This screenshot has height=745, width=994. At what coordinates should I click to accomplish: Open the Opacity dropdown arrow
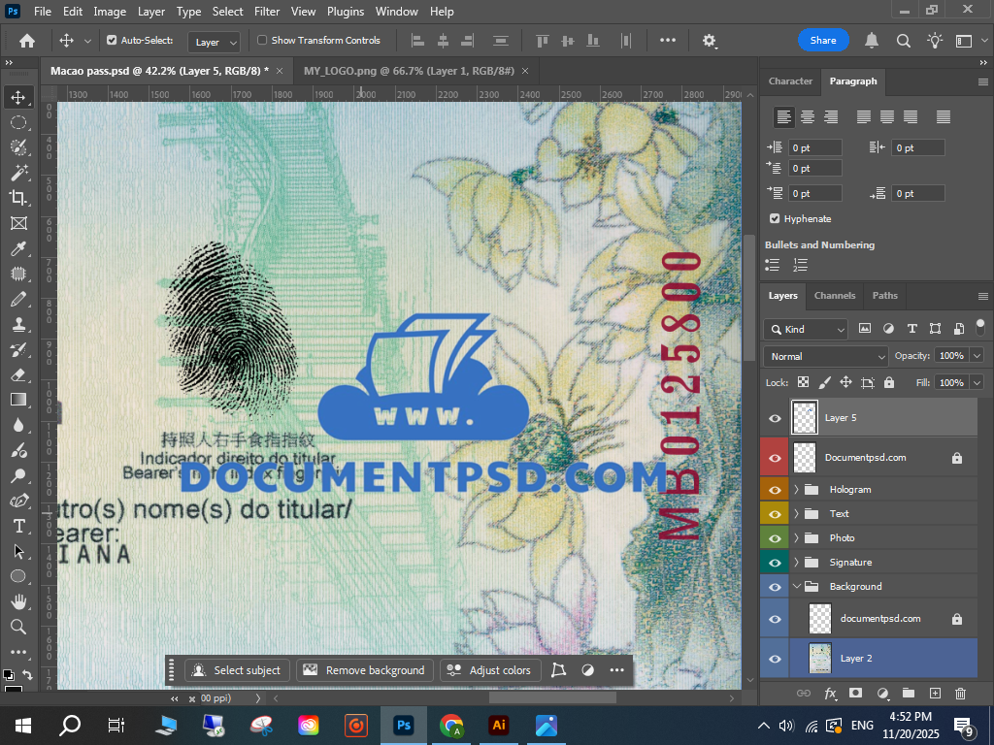pos(977,356)
